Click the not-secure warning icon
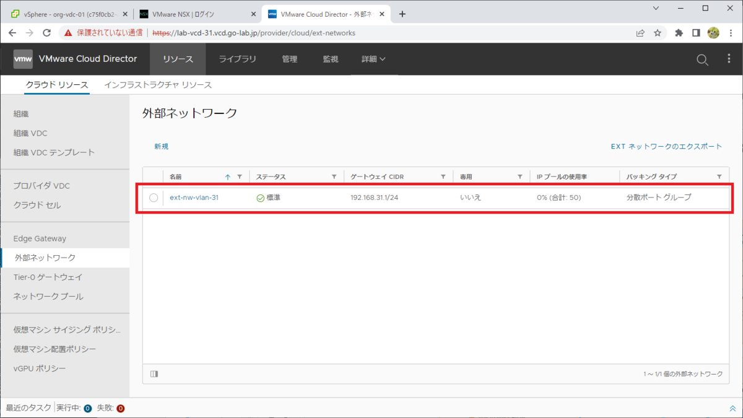The image size is (743, 418). pyautogui.click(x=68, y=33)
